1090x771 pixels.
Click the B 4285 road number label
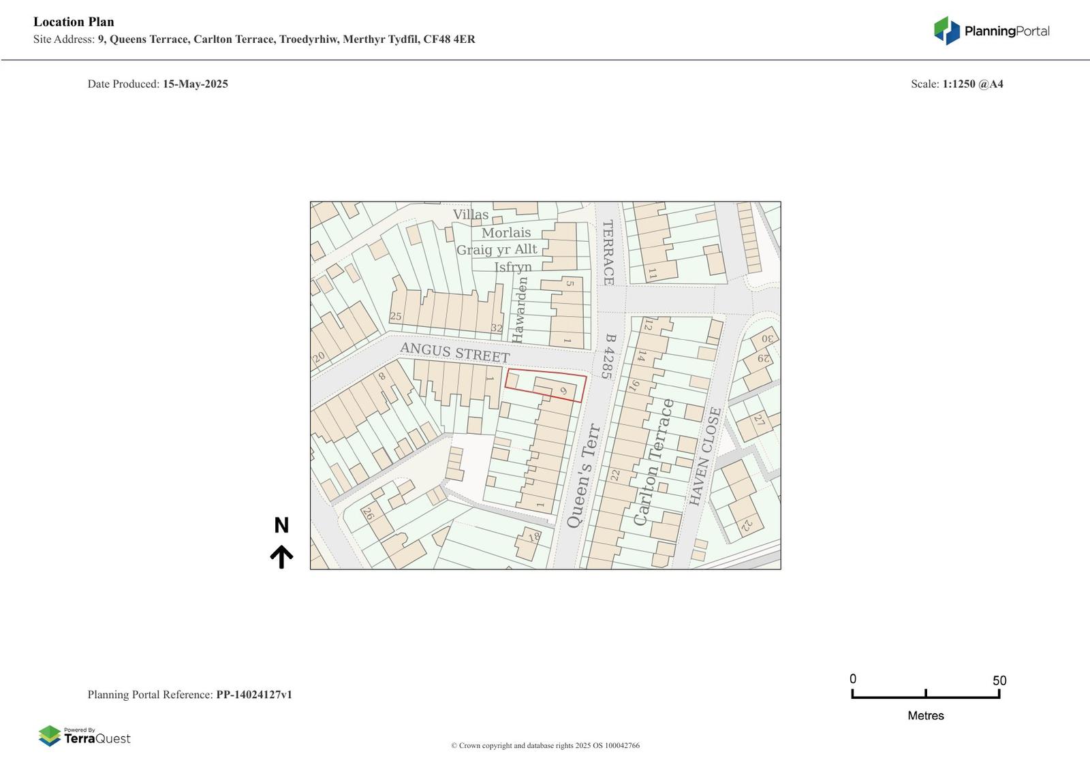[x=608, y=356]
